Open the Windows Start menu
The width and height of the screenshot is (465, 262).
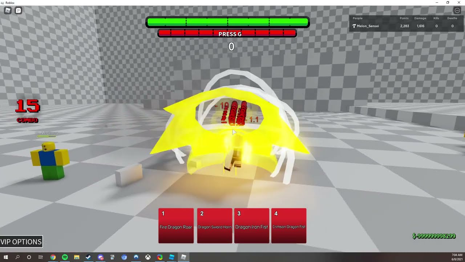click(x=6, y=257)
